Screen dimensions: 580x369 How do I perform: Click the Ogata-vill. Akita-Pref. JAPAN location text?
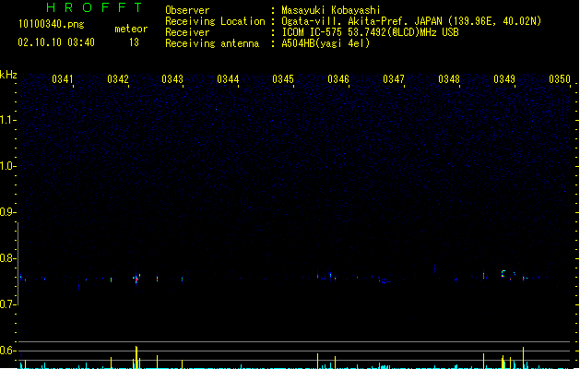411,21
